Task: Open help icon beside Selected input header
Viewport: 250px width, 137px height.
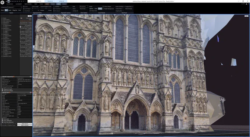Action: click(10, 92)
